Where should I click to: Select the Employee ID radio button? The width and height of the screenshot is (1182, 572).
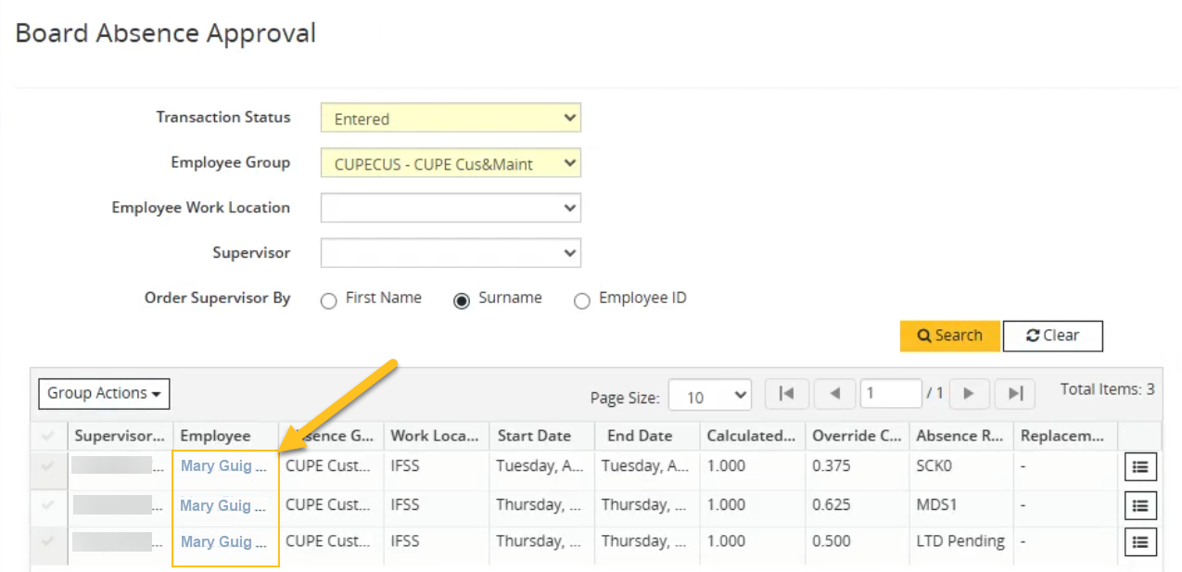582,299
